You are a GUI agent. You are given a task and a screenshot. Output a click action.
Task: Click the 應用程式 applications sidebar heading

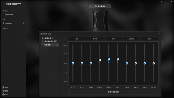tap(5, 28)
